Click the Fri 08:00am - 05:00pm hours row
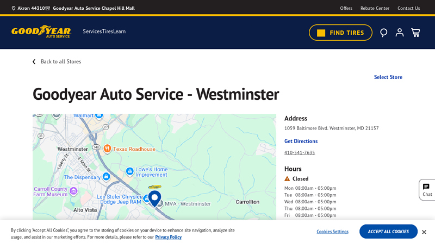Image resolution: width=435 pixels, height=244 pixels. (310, 215)
